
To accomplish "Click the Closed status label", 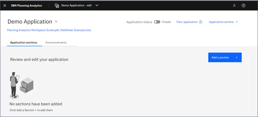I will pos(166,22).
